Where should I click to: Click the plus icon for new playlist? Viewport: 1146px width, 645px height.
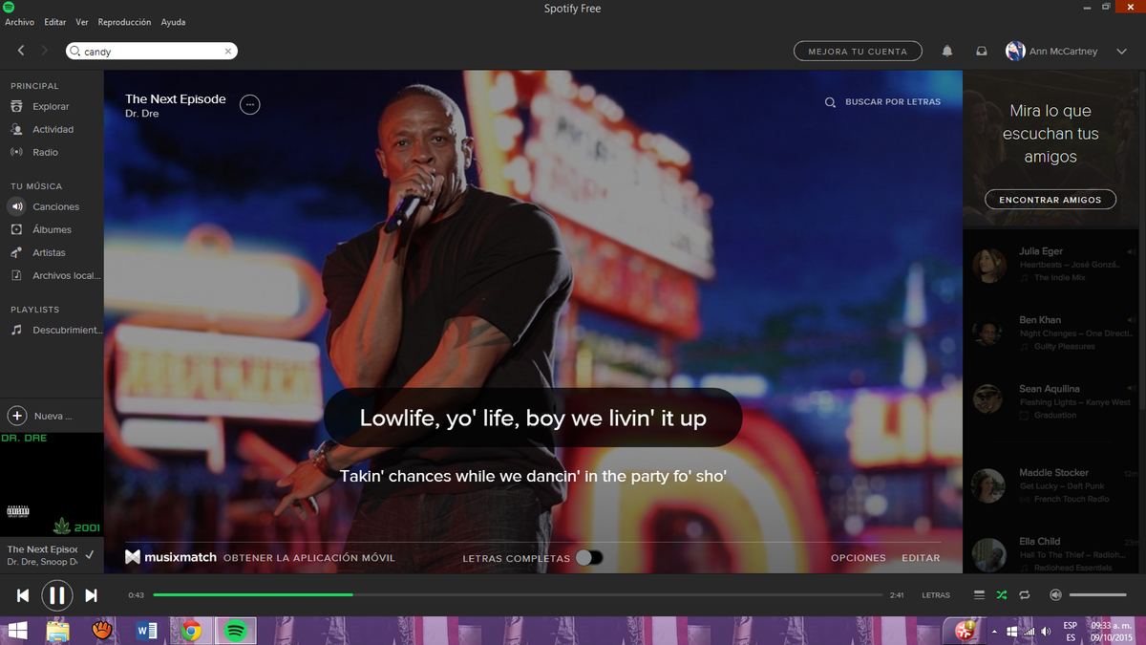pos(17,416)
